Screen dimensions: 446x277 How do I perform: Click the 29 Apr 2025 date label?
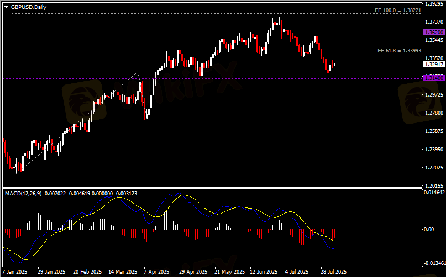tap(193, 272)
